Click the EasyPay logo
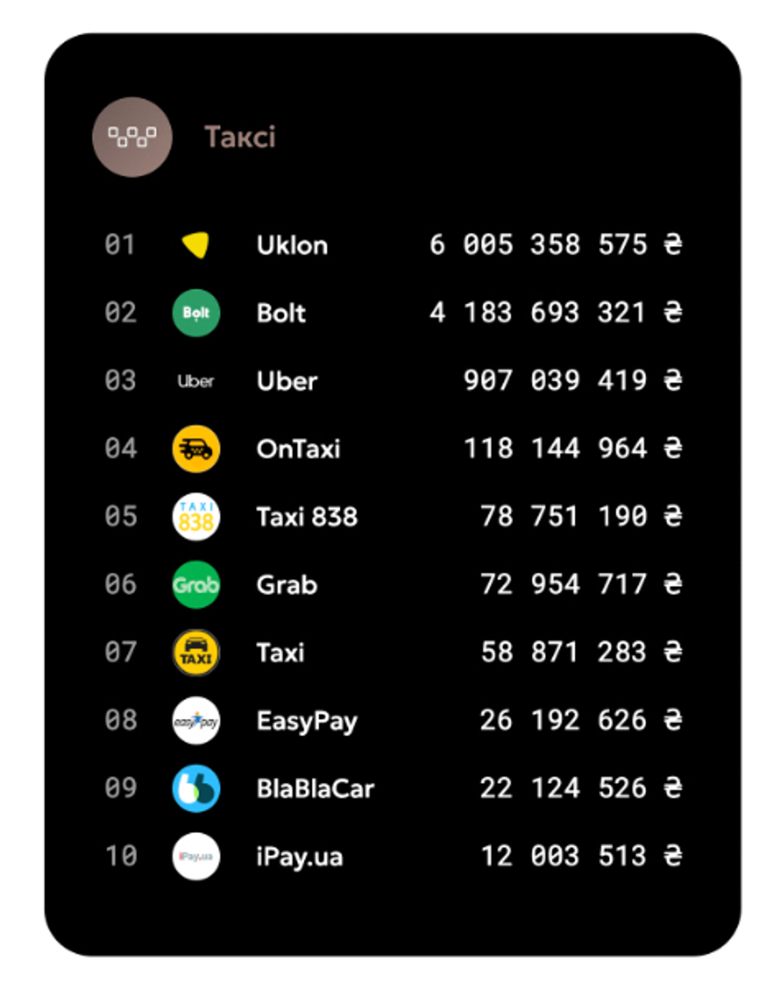This screenshot has height=985, width=780. (x=196, y=720)
